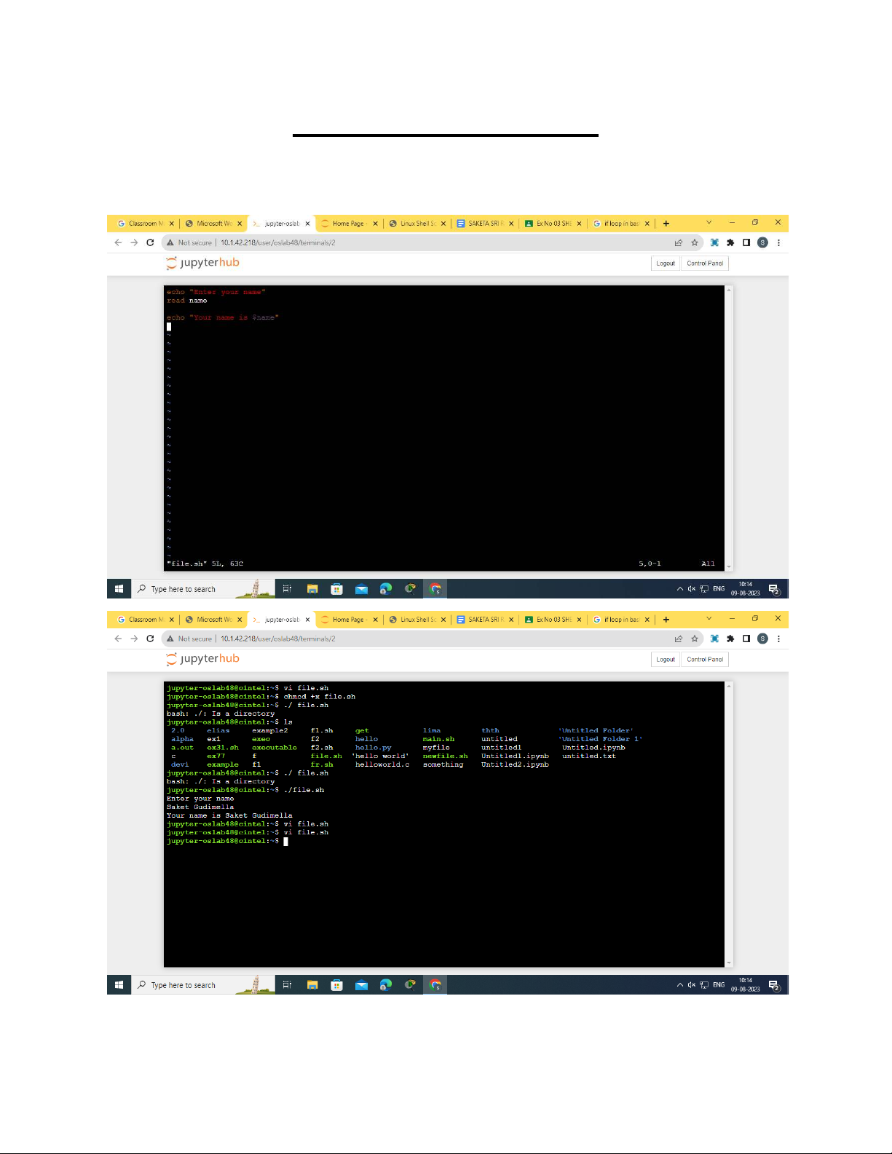Open Microsoft Edge from taskbar beneath vi editor
This screenshot has height=1154, width=892.
tap(386, 589)
